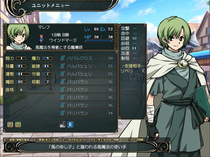The height and width of the screenshot is (157, 210).
Task: Select the gray arrows skill icon
Action: click(63, 124)
